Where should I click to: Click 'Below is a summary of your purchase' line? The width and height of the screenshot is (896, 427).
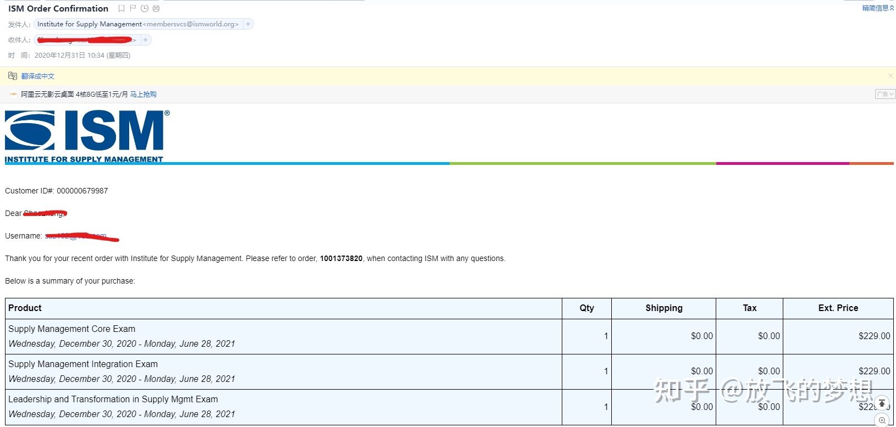(70, 281)
